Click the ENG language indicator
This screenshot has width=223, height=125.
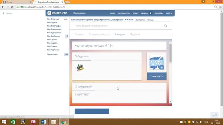click(x=206, y=122)
